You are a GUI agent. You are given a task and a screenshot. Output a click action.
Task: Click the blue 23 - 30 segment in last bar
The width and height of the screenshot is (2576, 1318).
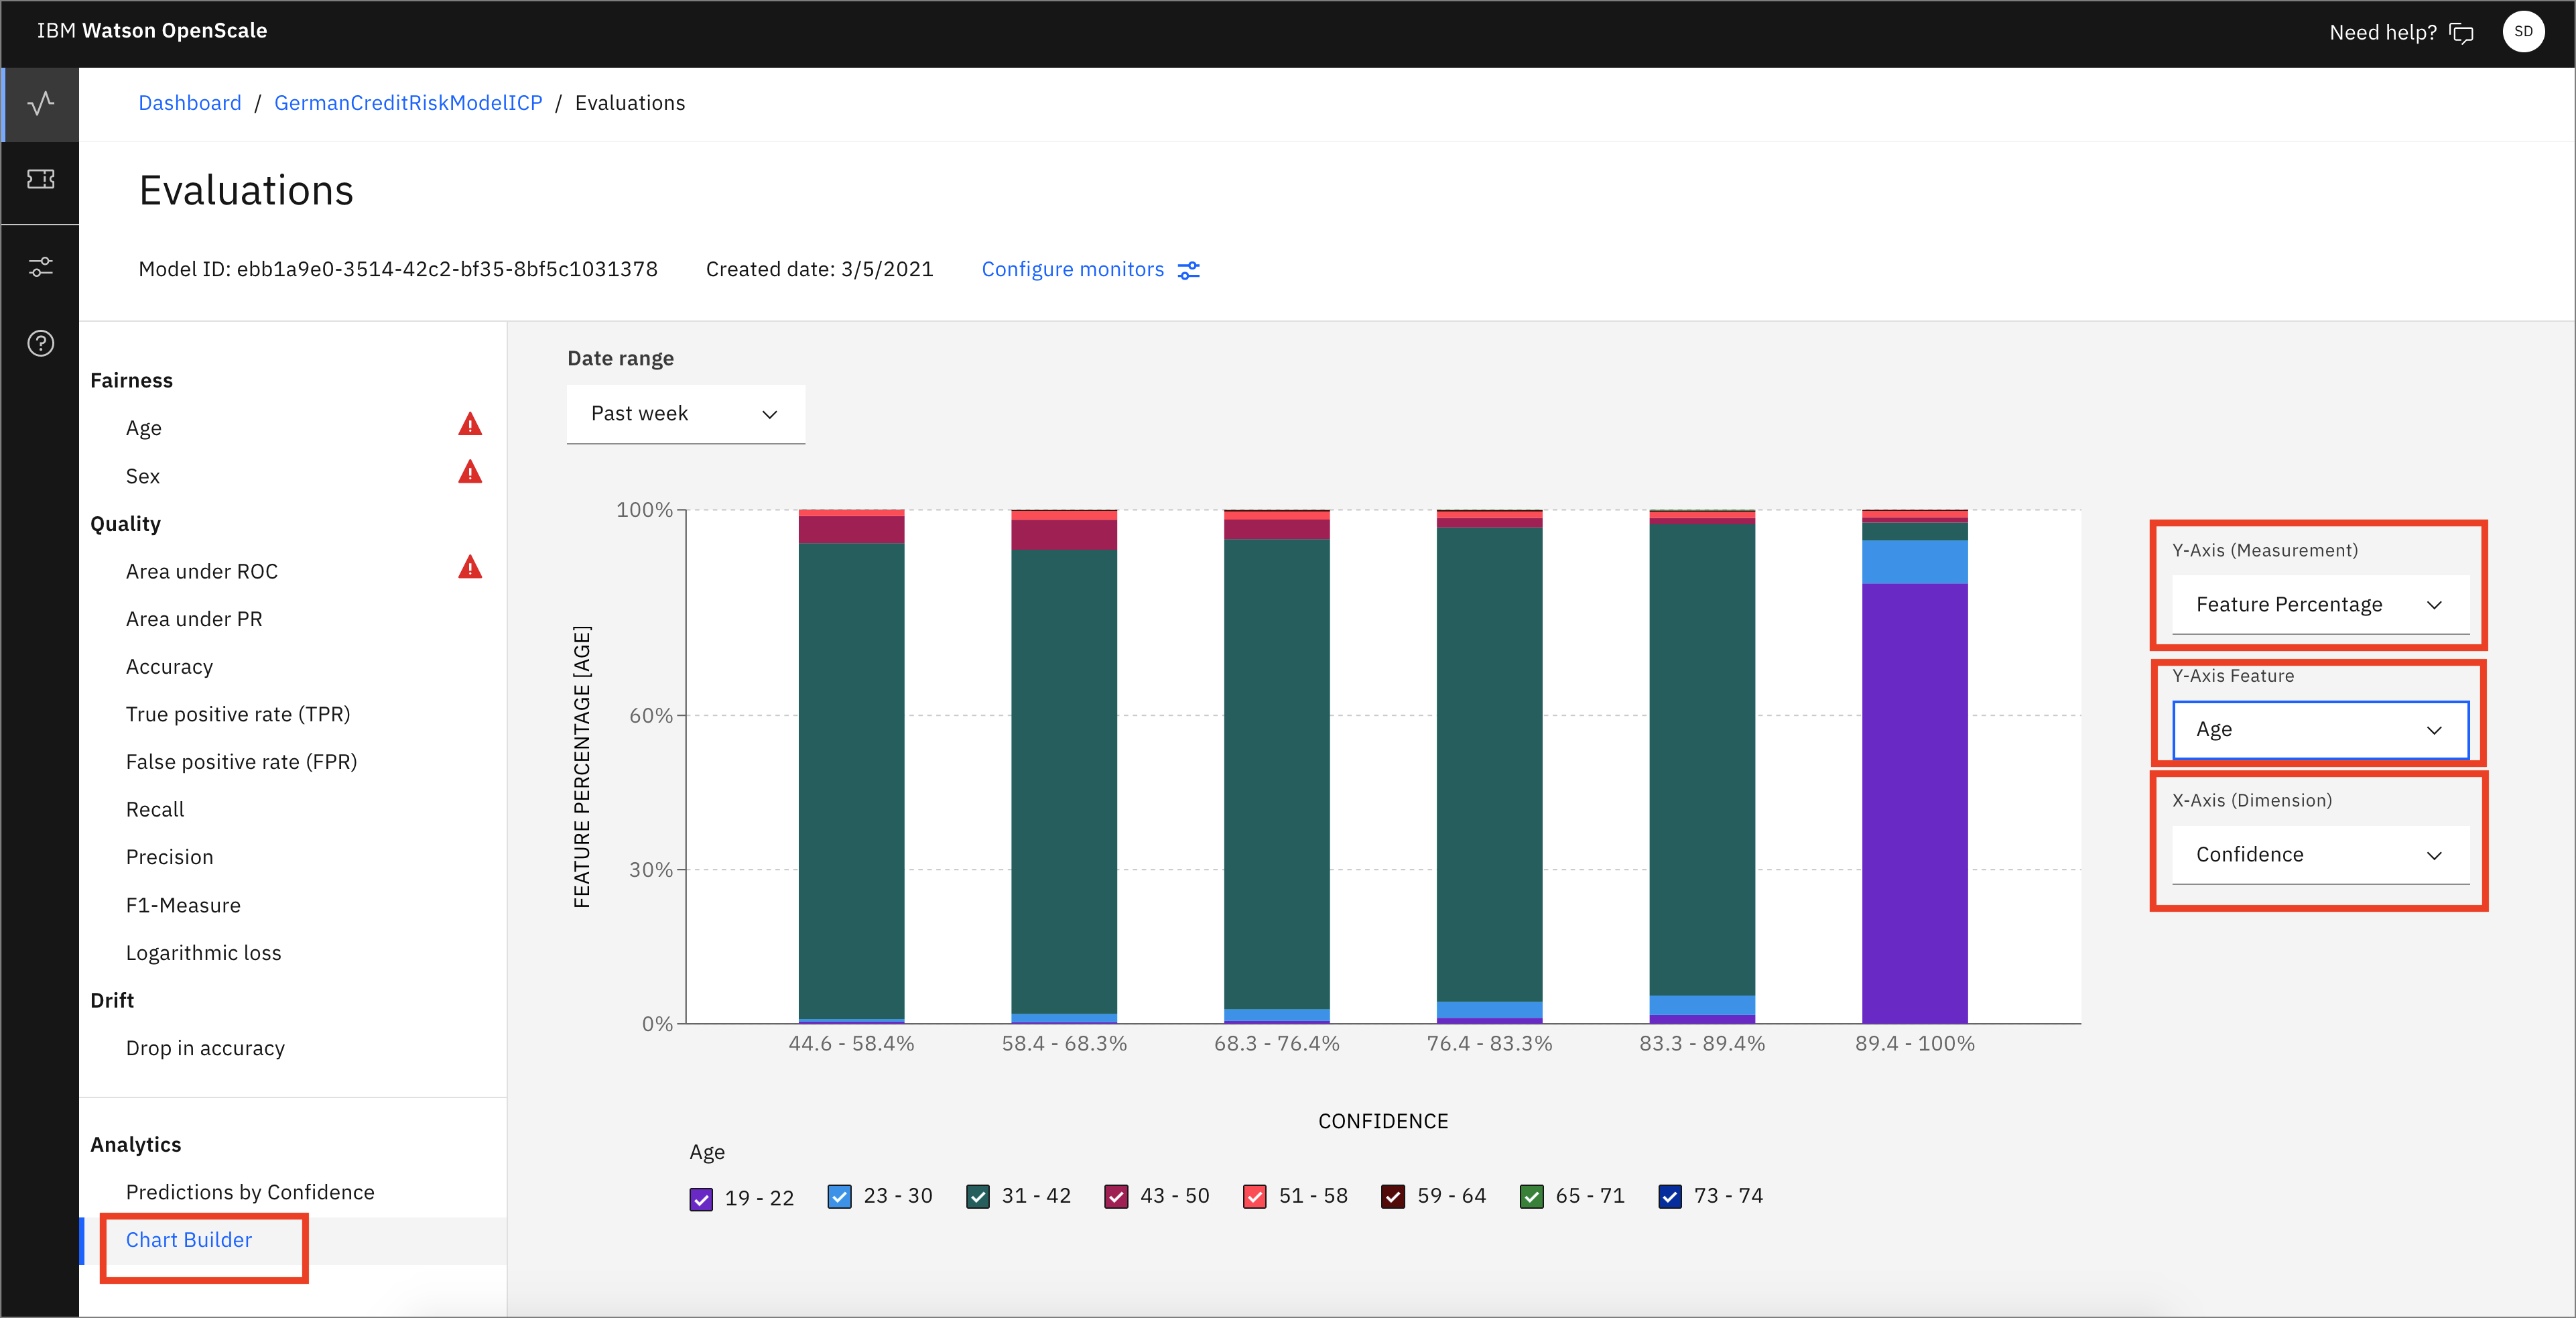tap(1914, 562)
